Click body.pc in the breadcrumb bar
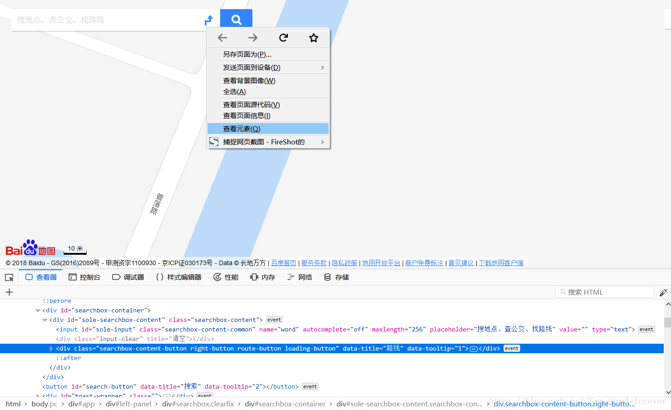The width and height of the screenshot is (671, 410). point(44,404)
